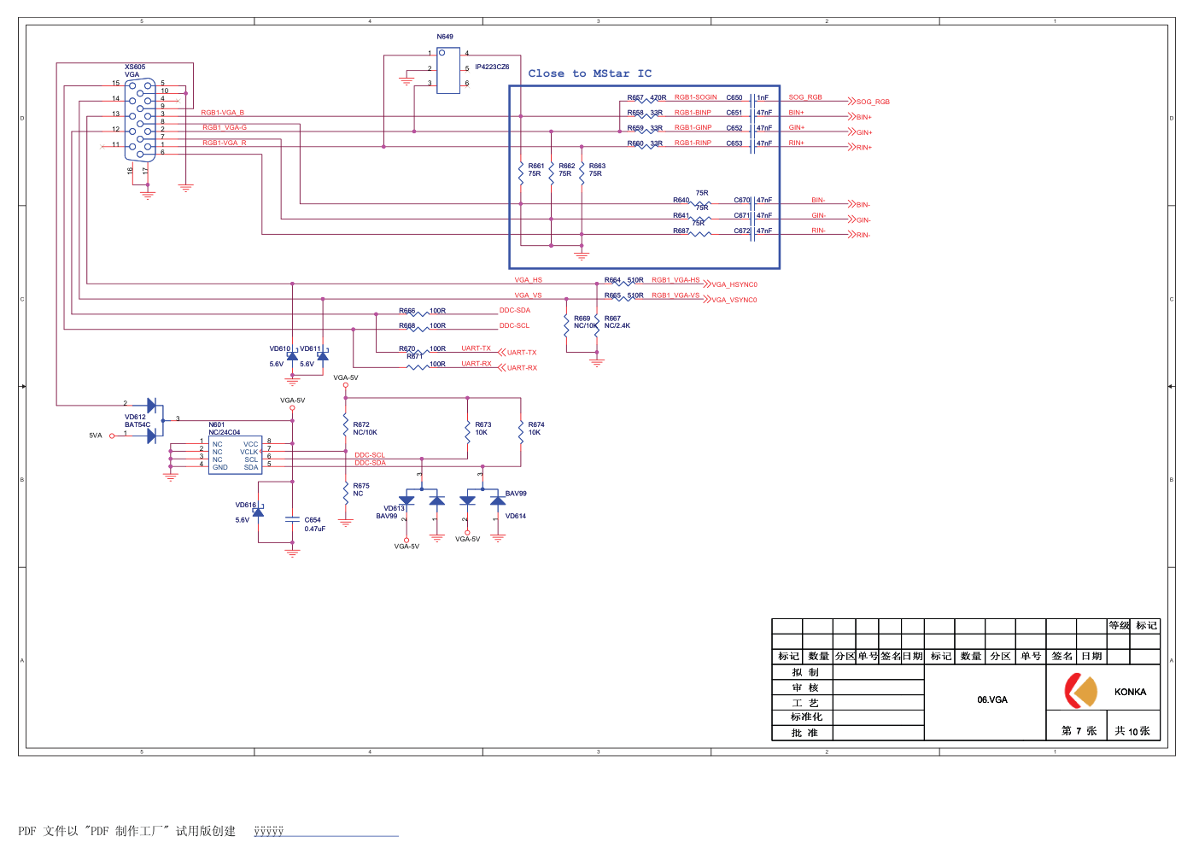
Task: Click the KONKA logo in the title block
Action: [x=1080, y=691]
